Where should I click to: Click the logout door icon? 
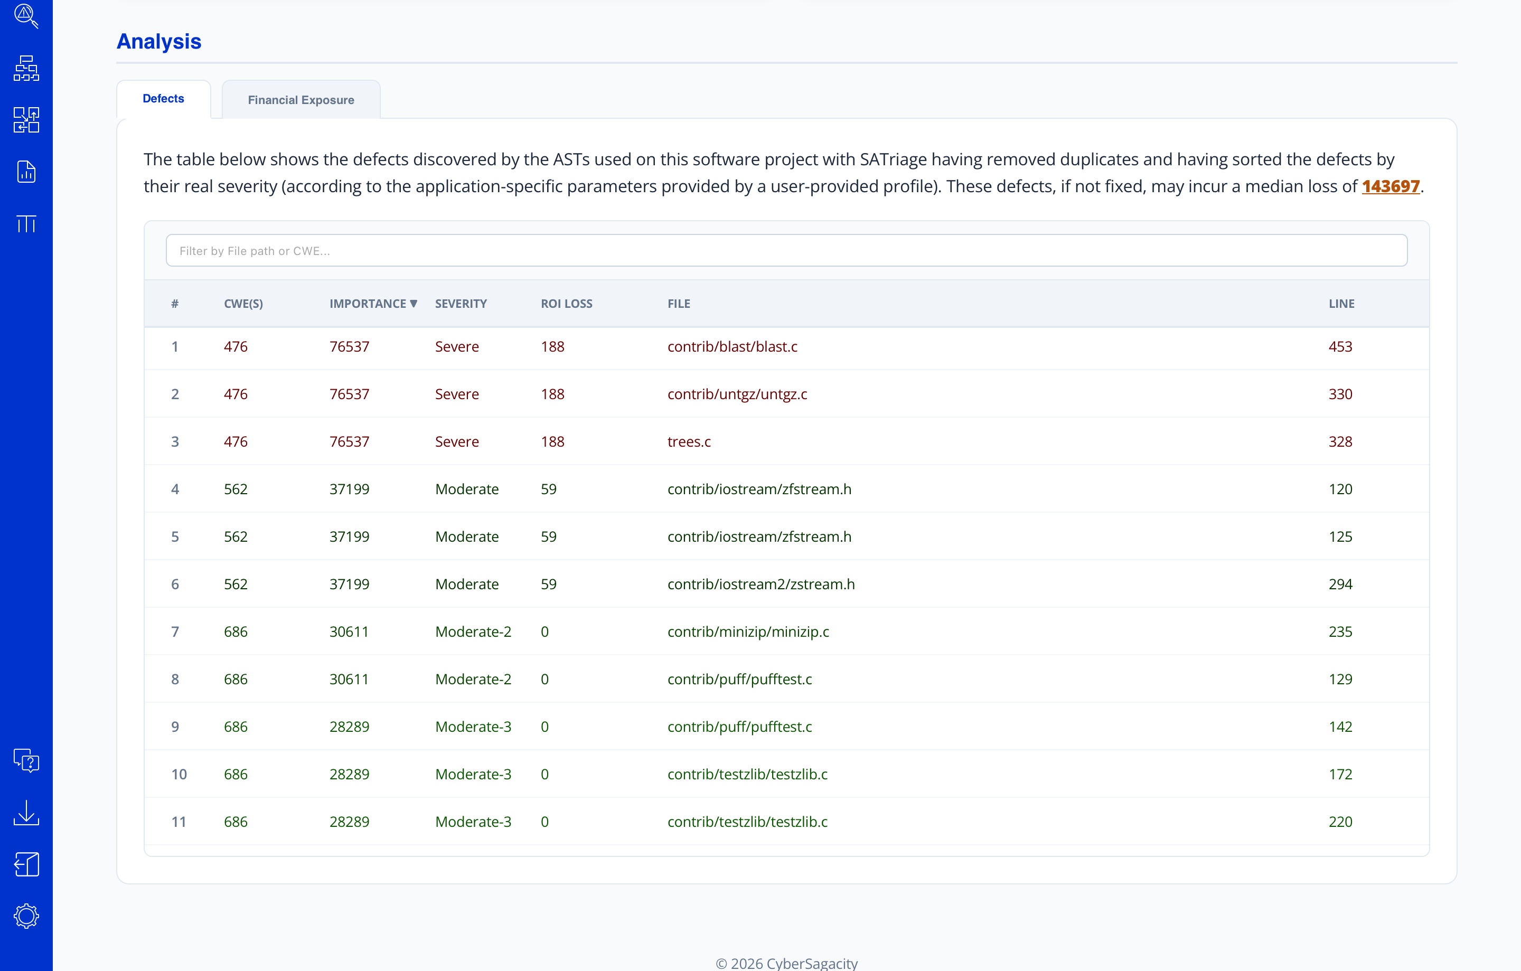point(26,864)
